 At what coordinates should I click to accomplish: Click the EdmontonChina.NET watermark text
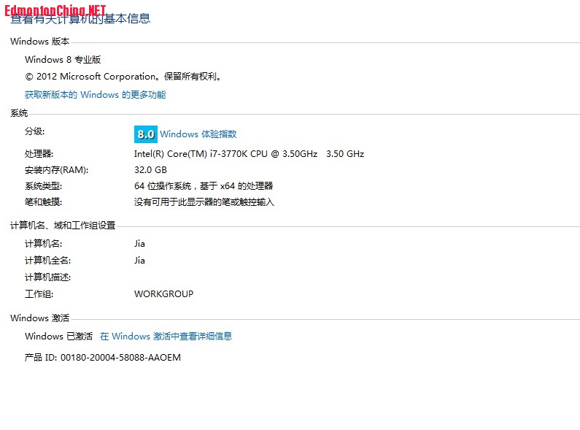pyautogui.click(x=55, y=9)
